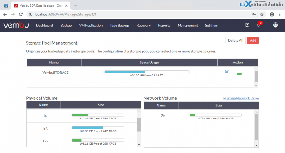The width and height of the screenshot is (285, 153).
Task: Open the help question mark icon
Action: click(247, 25)
